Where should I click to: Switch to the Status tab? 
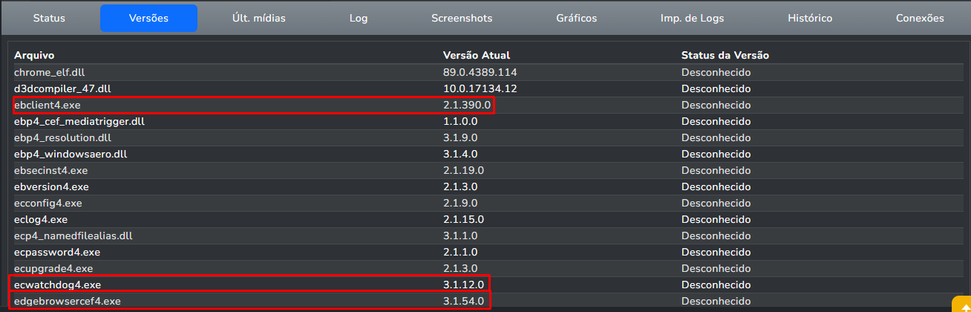pyautogui.click(x=49, y=18)
